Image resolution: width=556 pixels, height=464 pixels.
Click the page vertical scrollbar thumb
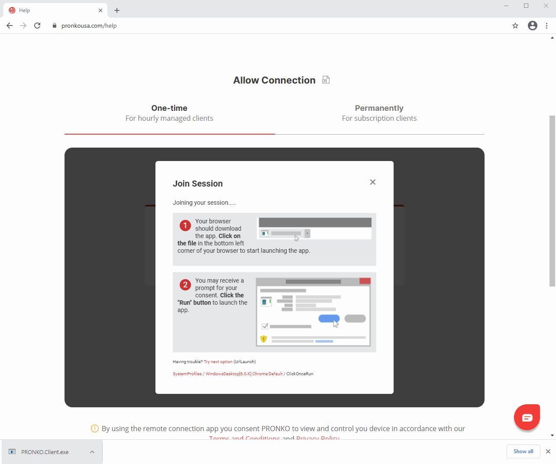coord(552,201)
